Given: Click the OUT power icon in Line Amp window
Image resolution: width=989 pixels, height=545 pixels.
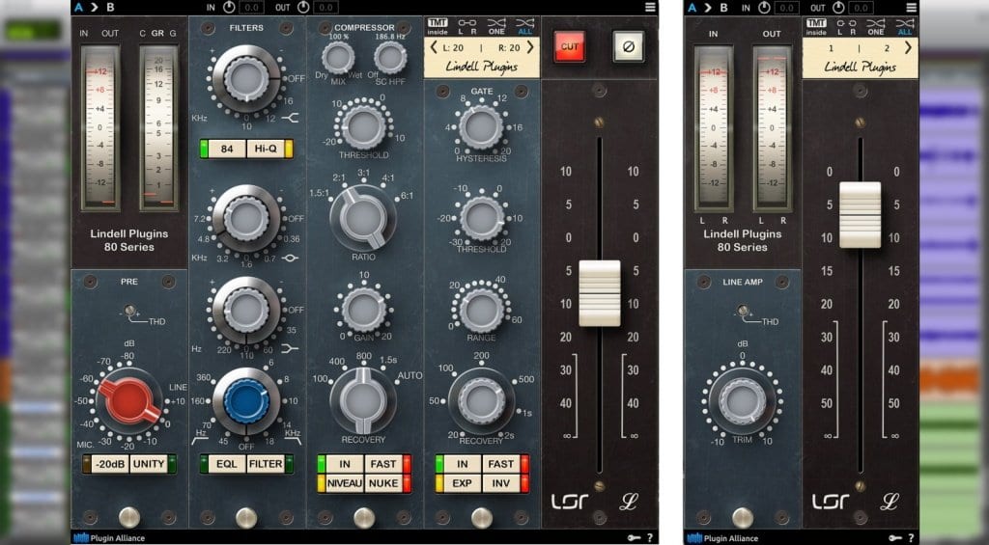Looking at the screenshot, I should [838, 8].
